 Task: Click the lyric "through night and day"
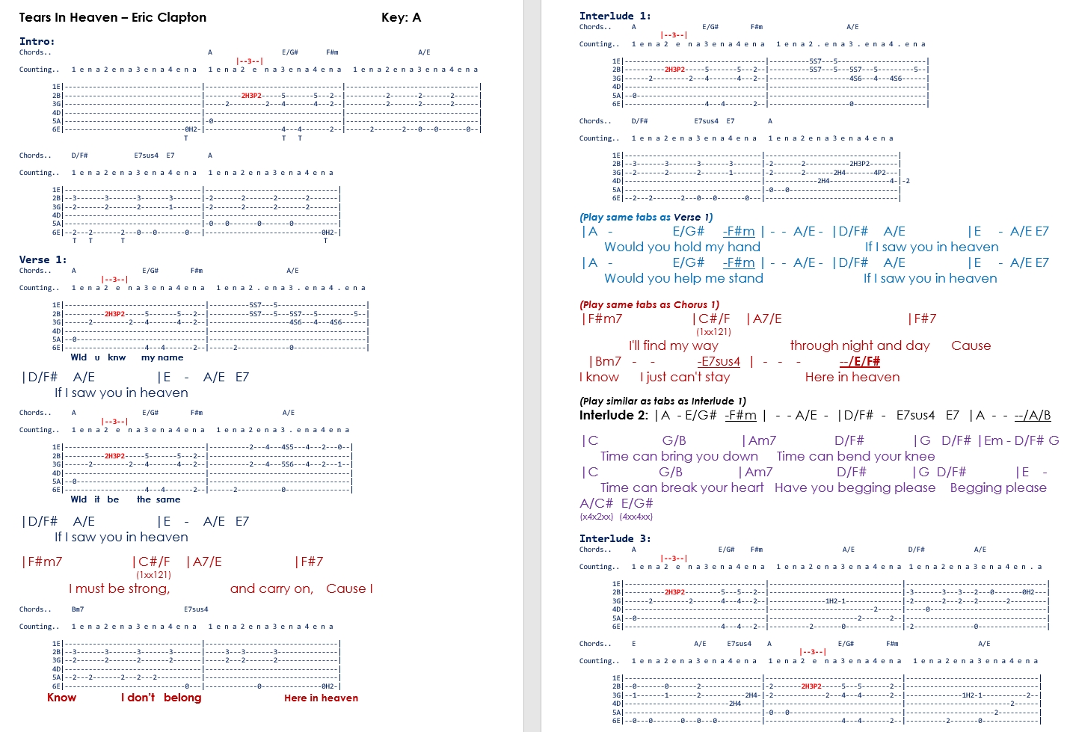point(860,345)
